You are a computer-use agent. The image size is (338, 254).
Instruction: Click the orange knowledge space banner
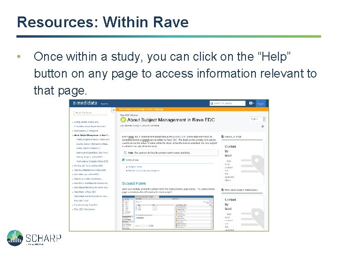pyautogui.click(x=192, y=109)
